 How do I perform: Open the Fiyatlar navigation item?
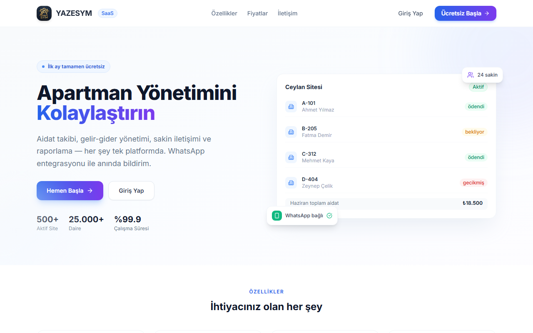click(x=257, y=13)
